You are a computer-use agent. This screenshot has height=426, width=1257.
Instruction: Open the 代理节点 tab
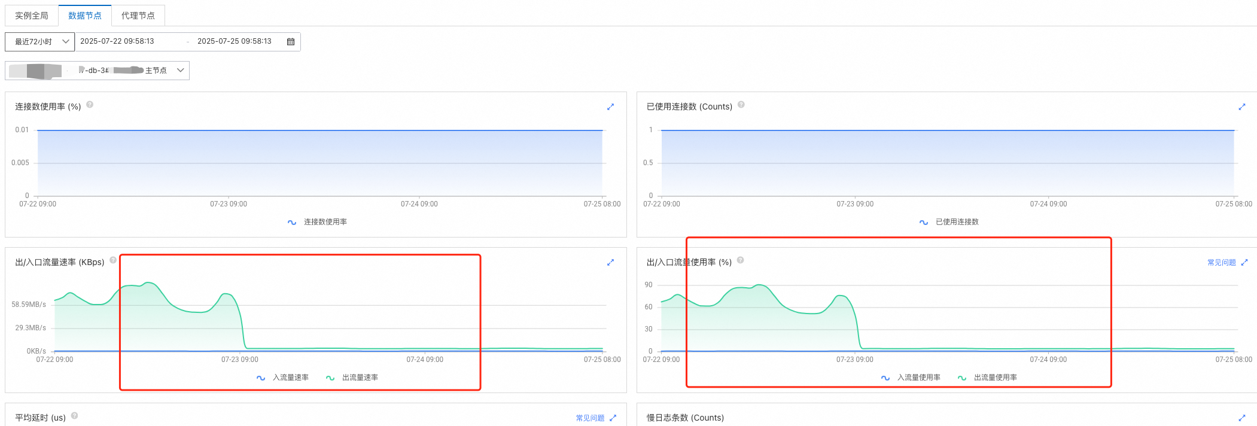(x=138, y=16)
